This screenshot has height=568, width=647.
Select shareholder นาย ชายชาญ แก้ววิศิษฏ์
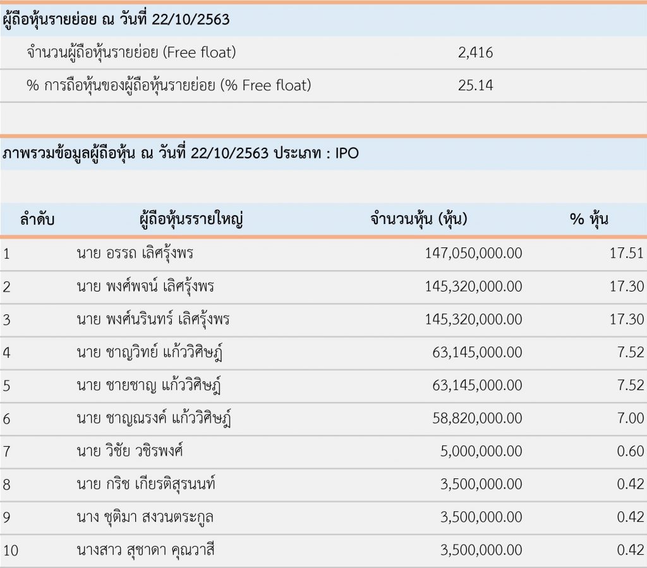click(x=148, y=386)
